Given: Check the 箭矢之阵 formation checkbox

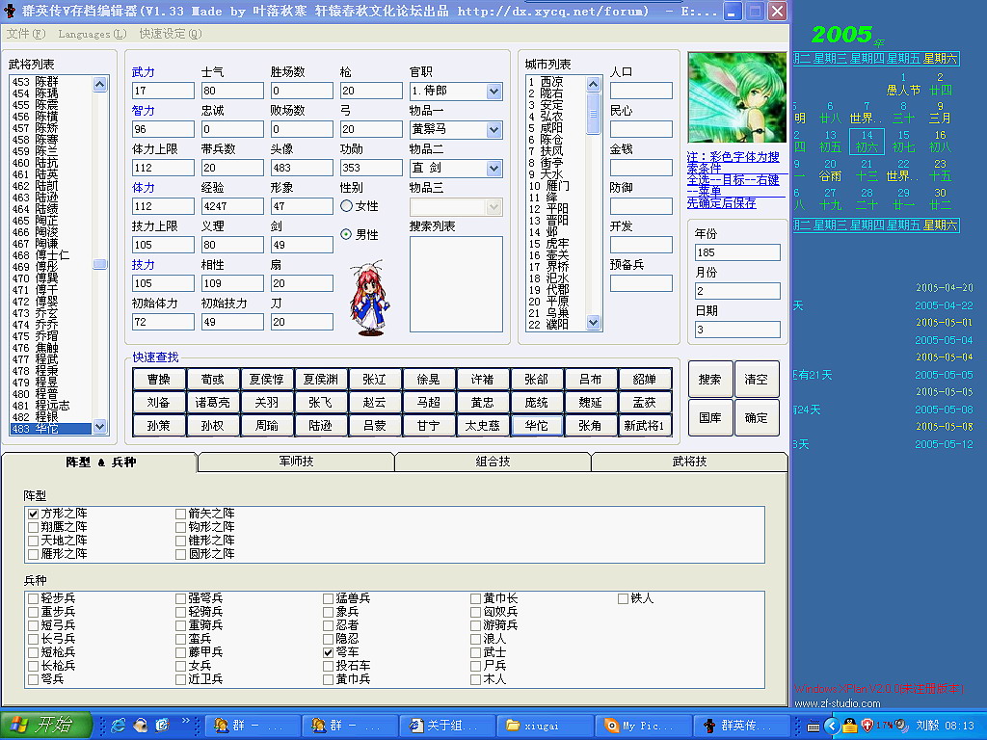Looking at the screenshot, I should coord(181,515).
